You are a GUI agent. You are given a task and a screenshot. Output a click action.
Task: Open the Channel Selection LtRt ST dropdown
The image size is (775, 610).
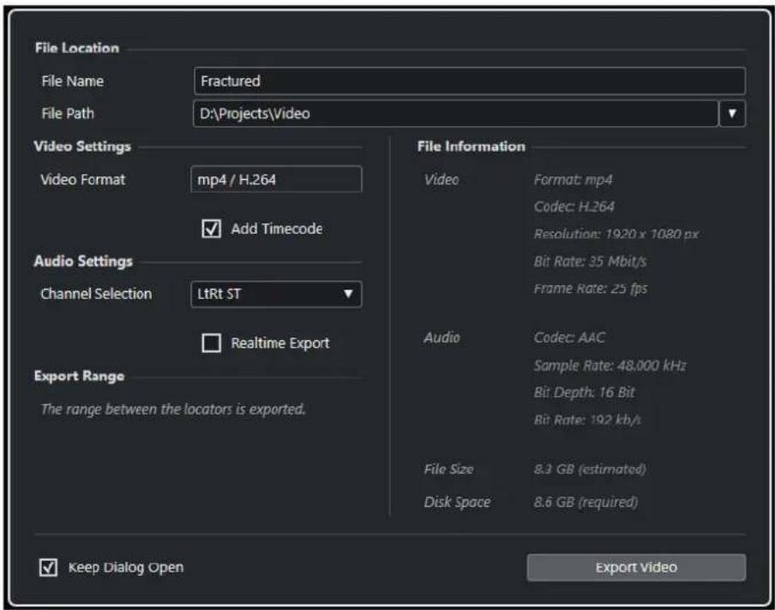[x=276, y=294]
